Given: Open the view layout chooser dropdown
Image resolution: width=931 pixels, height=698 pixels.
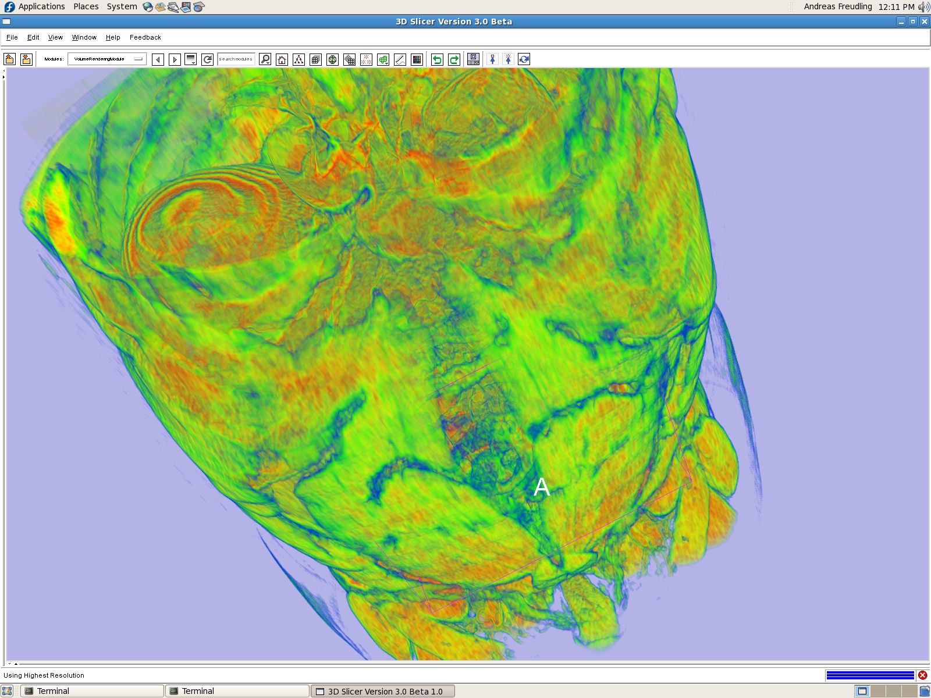Looking at the screenshot, I should pos(474,59).
